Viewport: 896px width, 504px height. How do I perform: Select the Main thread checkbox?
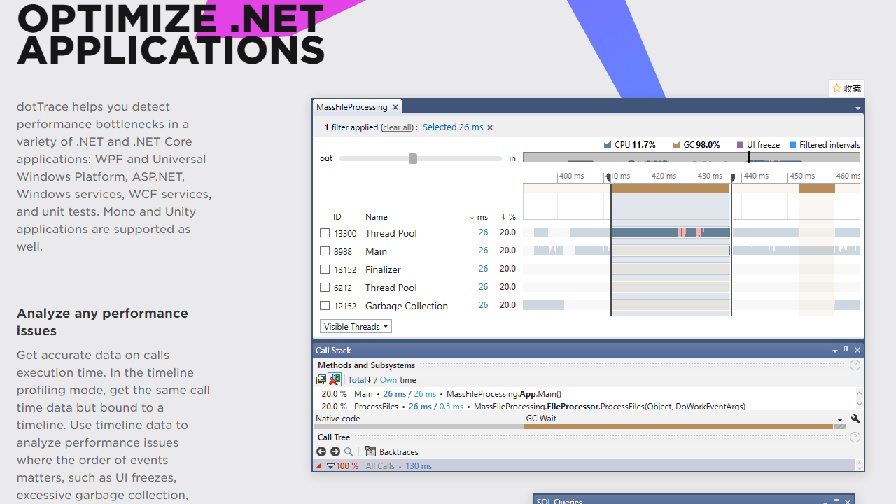(x=325, y=251)
